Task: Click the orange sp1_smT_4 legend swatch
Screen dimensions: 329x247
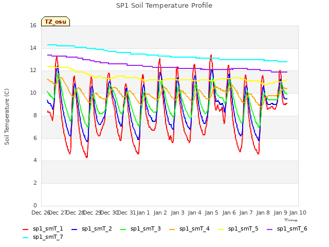Action: (x=172, y=230)
